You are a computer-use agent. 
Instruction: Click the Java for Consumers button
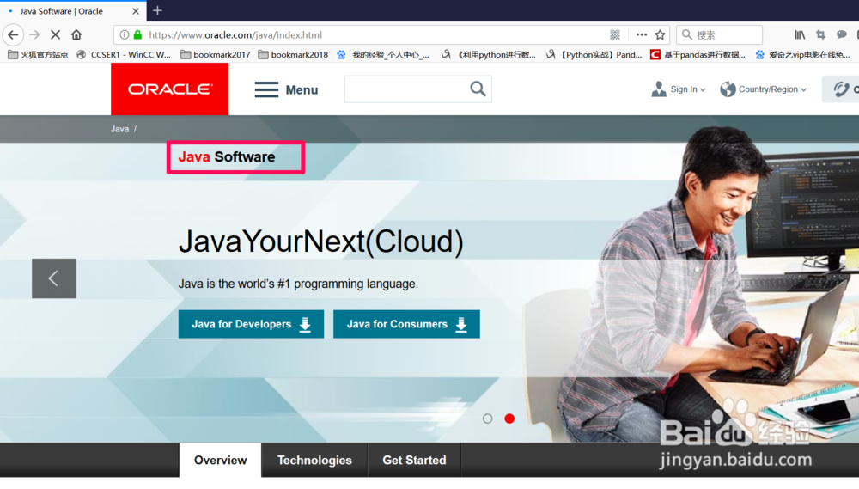tap(406, 324)
